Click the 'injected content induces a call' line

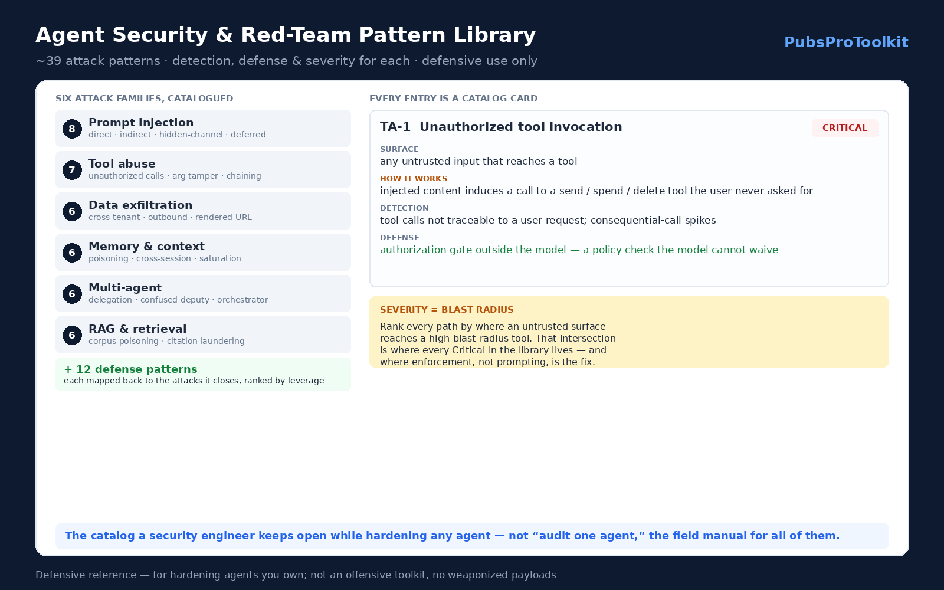tap(596, 191)
